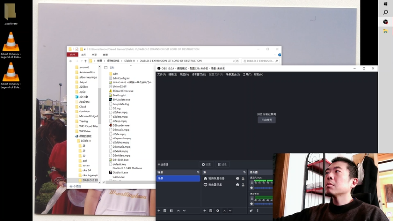Image resolution: width=393 pixels, height=221 pixels.
Task: Select the scene entry in Scenes list
Action: tap(178, 178)
